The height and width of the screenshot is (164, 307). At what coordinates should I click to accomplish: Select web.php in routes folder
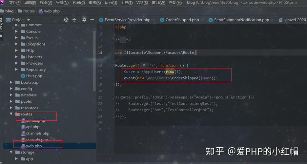[x=34, y=146]
